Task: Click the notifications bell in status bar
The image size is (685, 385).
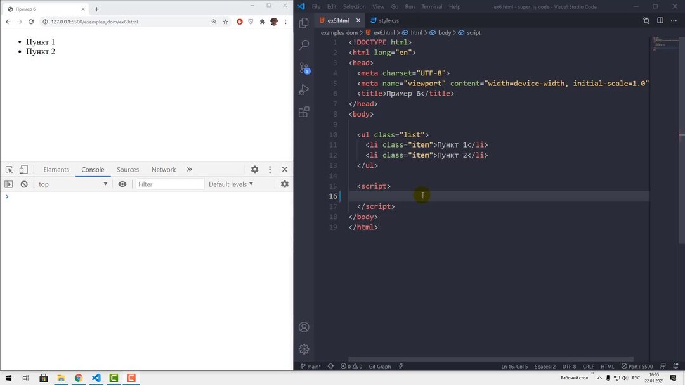Action: (x=675, y=366)
